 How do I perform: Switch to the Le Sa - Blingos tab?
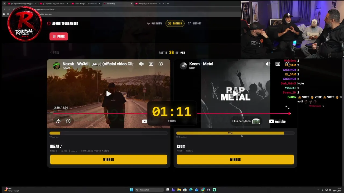85,4
